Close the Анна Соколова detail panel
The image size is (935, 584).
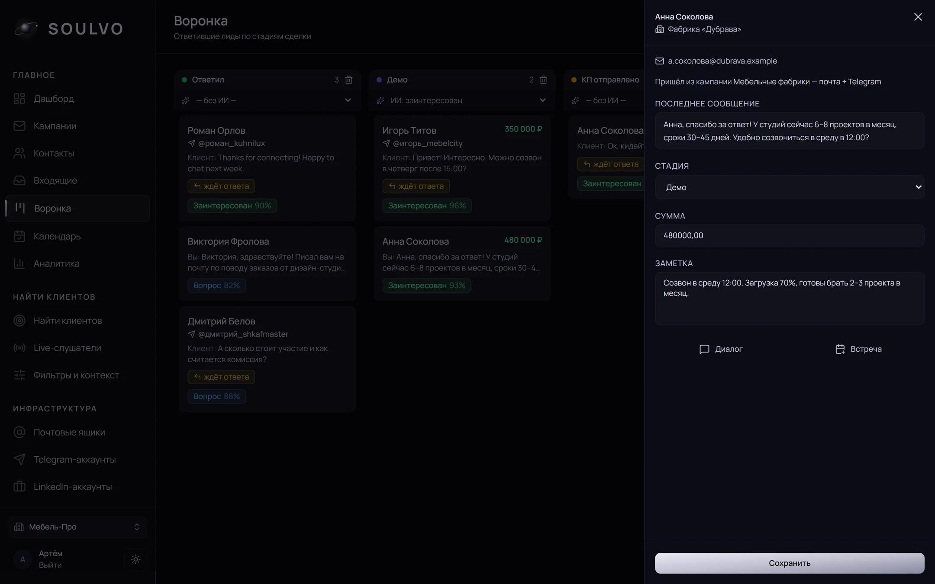pyautogui.click(x=918, y=17)
